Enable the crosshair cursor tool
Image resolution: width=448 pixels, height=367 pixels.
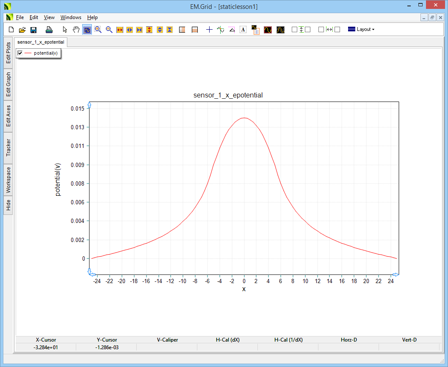coord(209,30)
